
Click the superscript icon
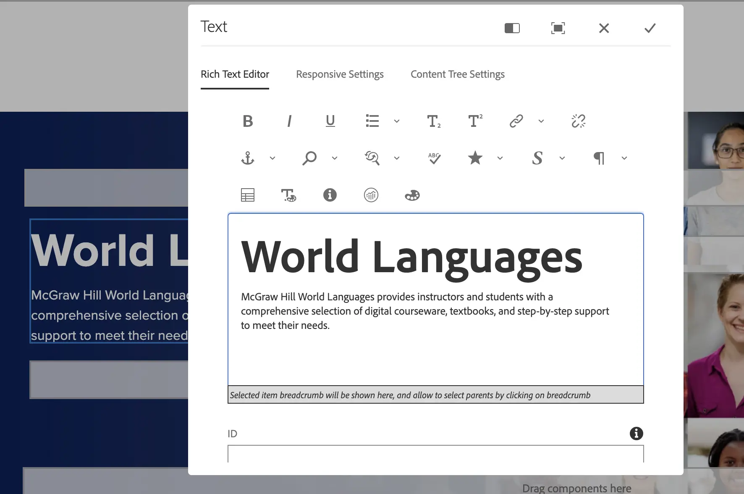coord(475,121)
